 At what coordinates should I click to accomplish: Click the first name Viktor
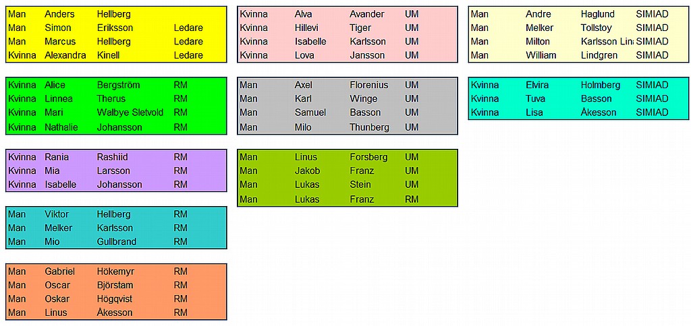pos(57,214)
